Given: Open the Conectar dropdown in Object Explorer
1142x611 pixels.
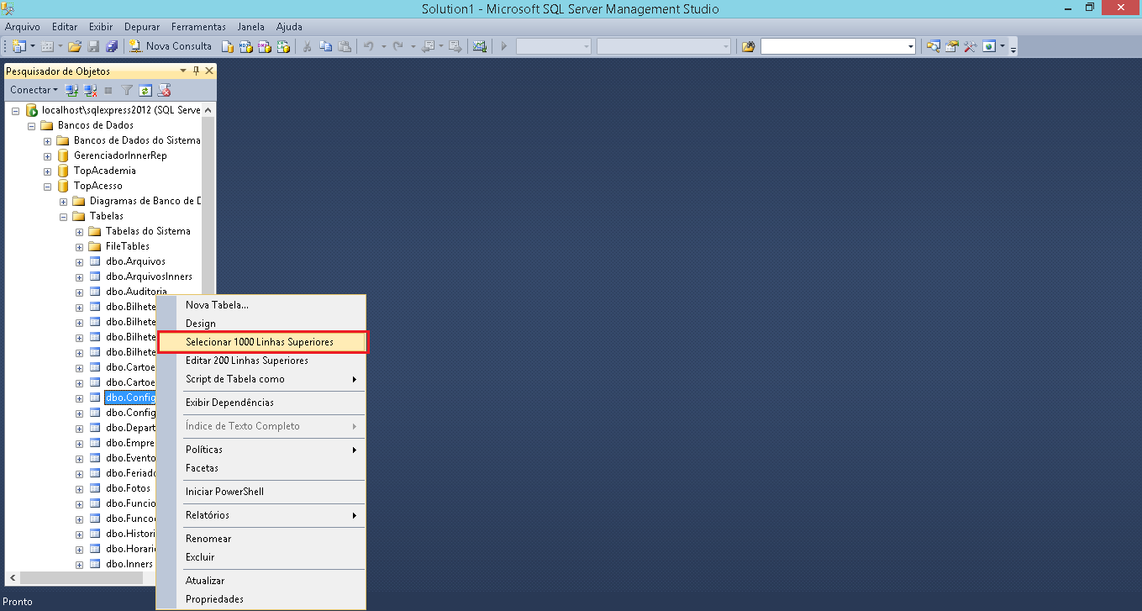Looking at the screenshot, I should 34,89.
